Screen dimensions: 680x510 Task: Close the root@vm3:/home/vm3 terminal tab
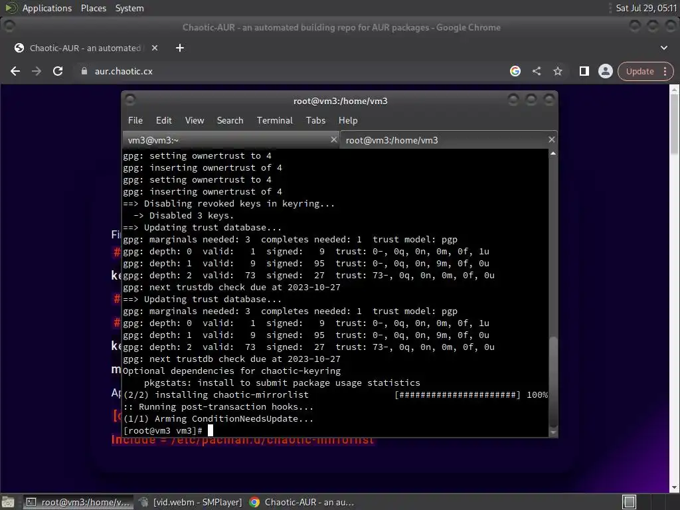pos(551,139)
